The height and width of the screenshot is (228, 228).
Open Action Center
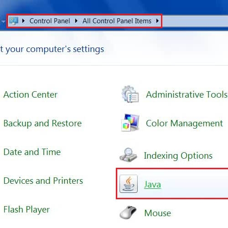pos(31,94)
